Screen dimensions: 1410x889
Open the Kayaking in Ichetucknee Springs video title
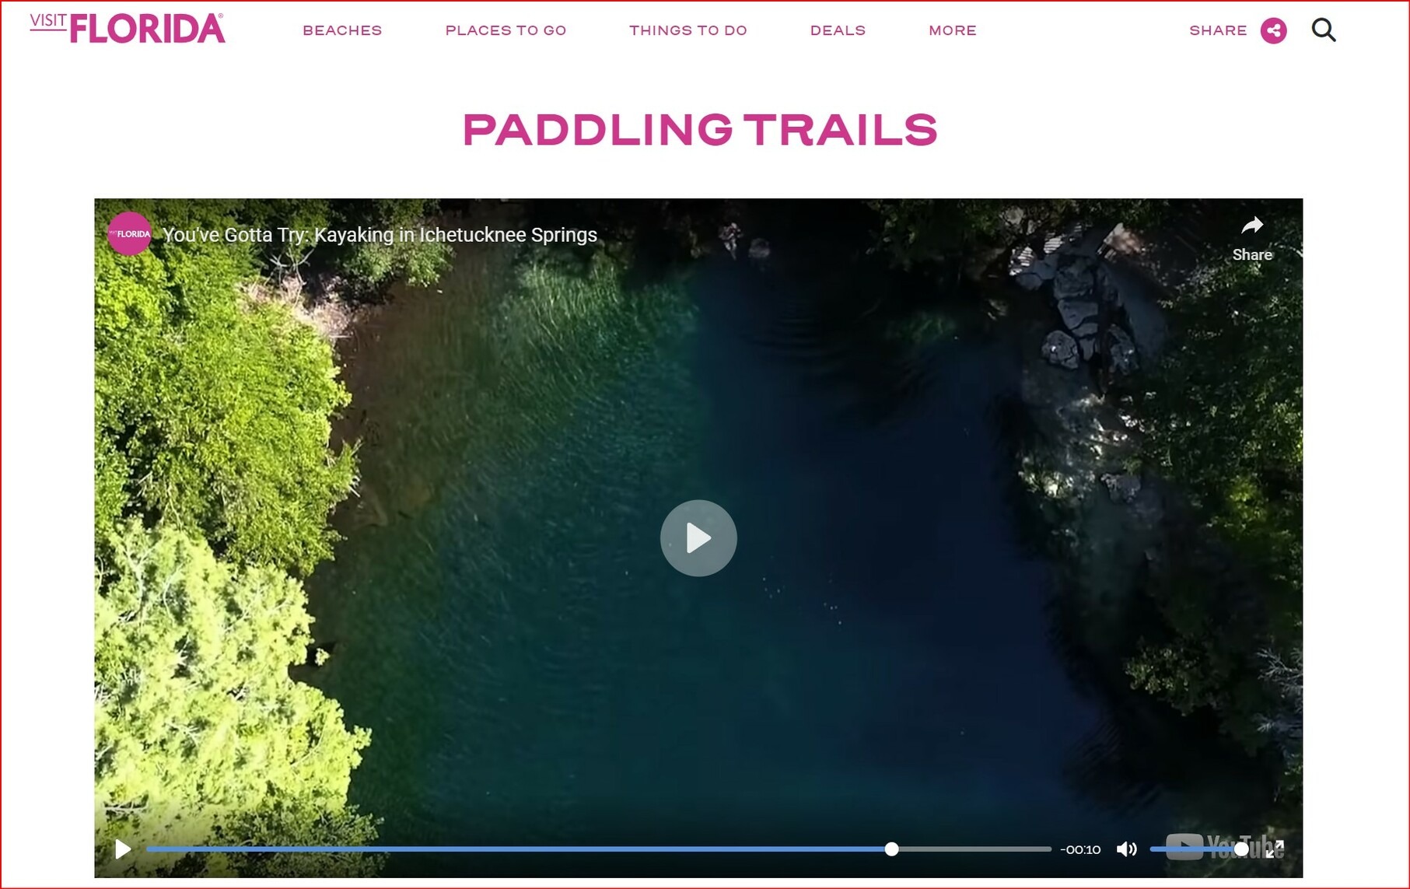pos(380,235)
